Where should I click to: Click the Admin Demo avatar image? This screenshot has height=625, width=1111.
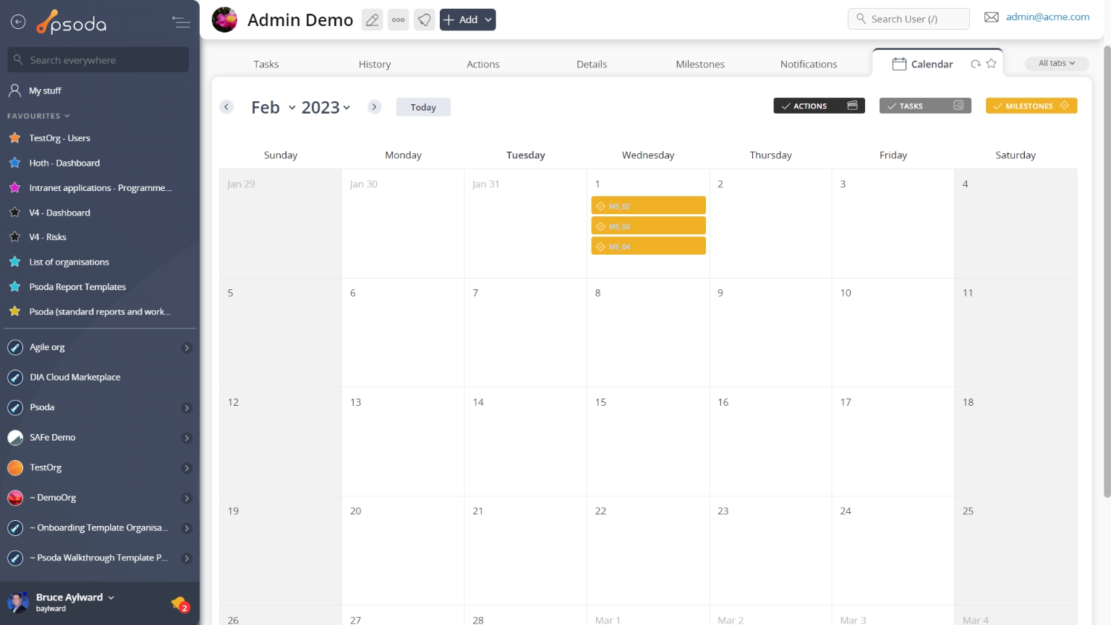(x=224, y=20)
